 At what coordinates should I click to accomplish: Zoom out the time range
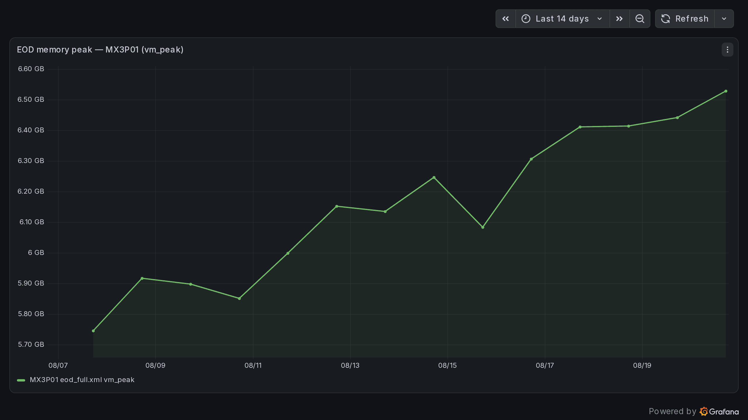[640, 19]
